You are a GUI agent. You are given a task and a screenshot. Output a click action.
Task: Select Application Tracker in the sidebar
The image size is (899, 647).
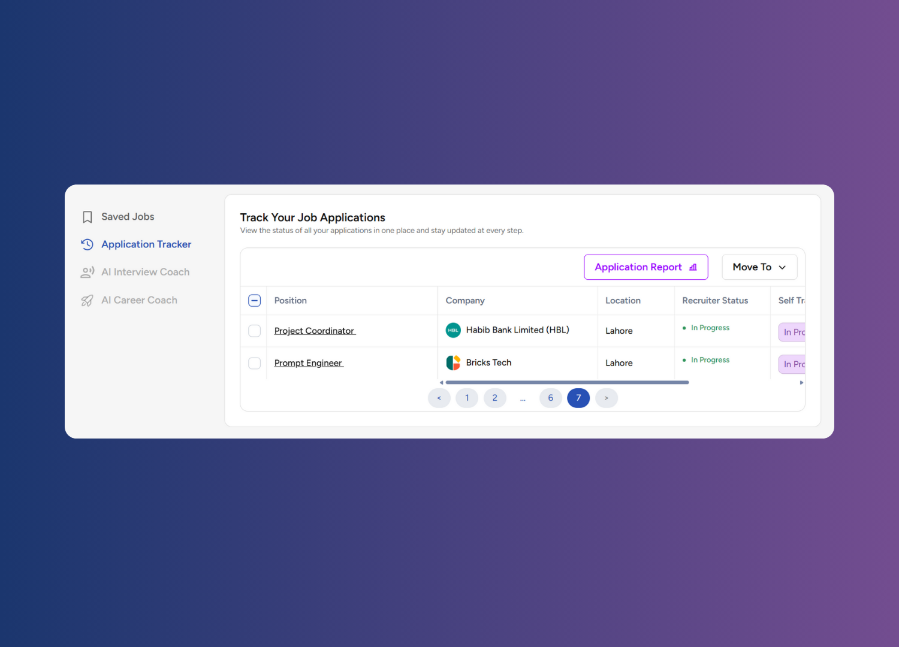coord(146,244)
